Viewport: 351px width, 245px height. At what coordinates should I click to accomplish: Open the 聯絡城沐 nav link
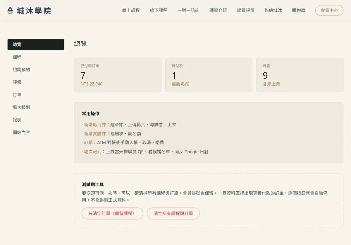pos(273,10)
